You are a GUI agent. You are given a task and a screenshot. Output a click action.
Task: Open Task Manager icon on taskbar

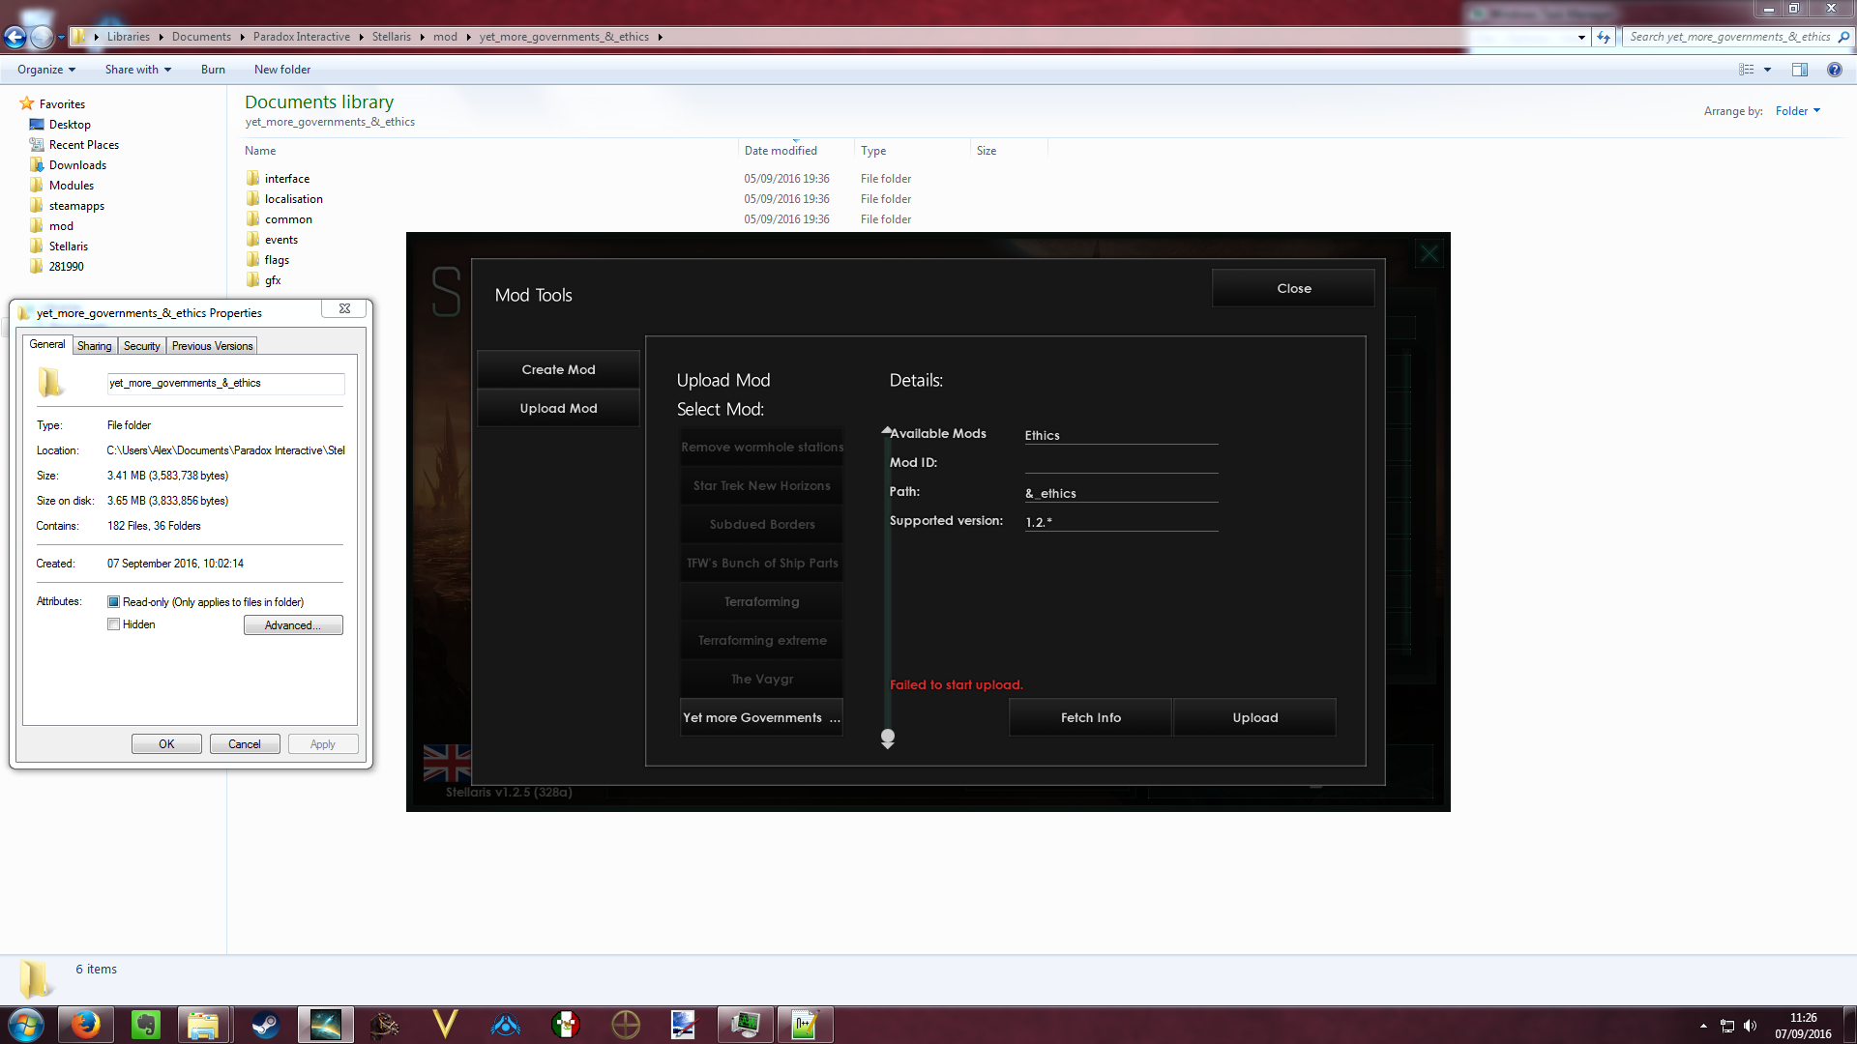745,1025
